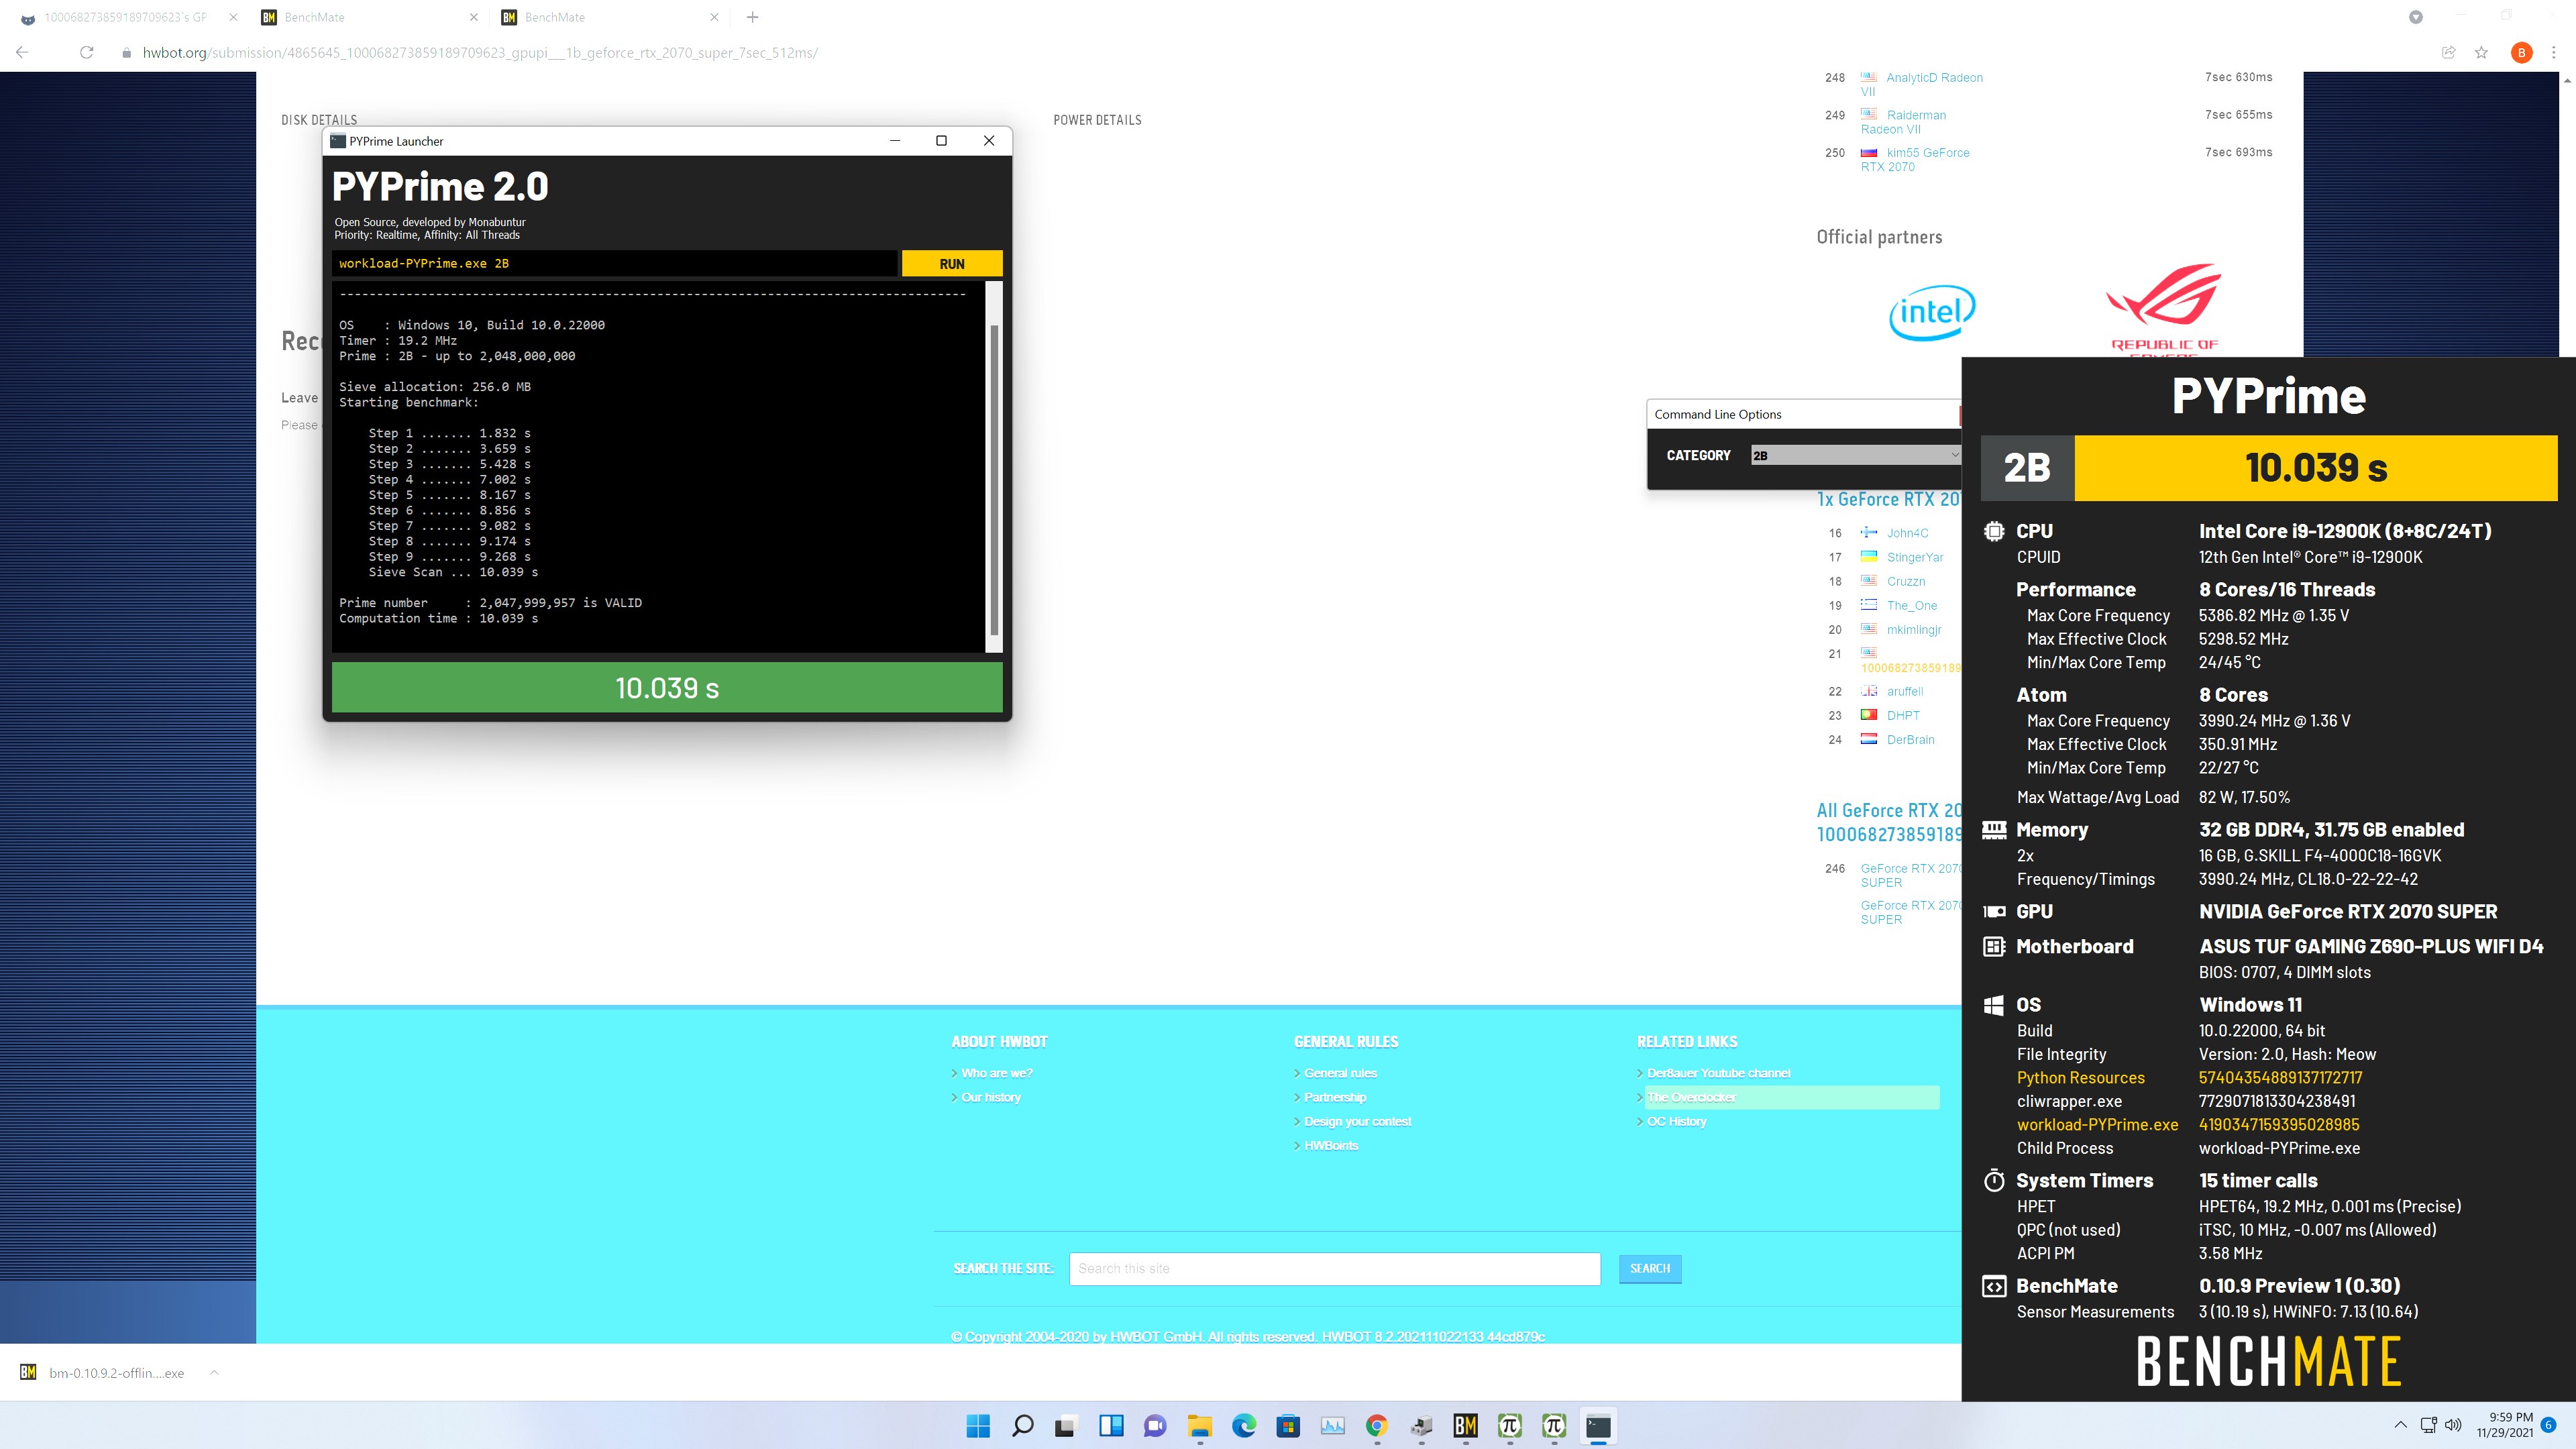Open the clock showing 9:59 PM

[x=2504, y=1425]
